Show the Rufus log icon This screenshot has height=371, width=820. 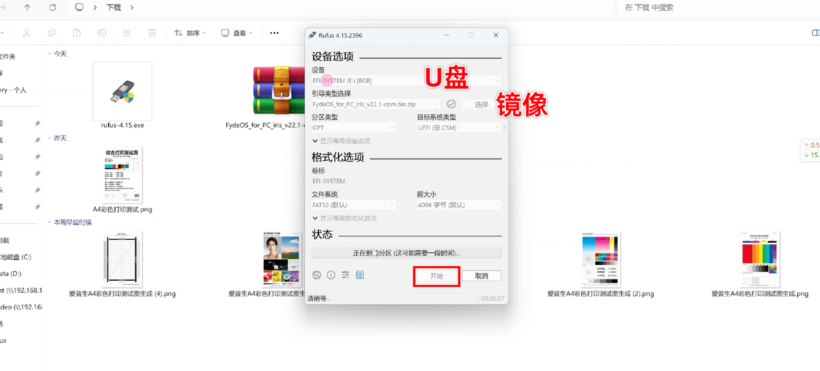pos(360,275)
